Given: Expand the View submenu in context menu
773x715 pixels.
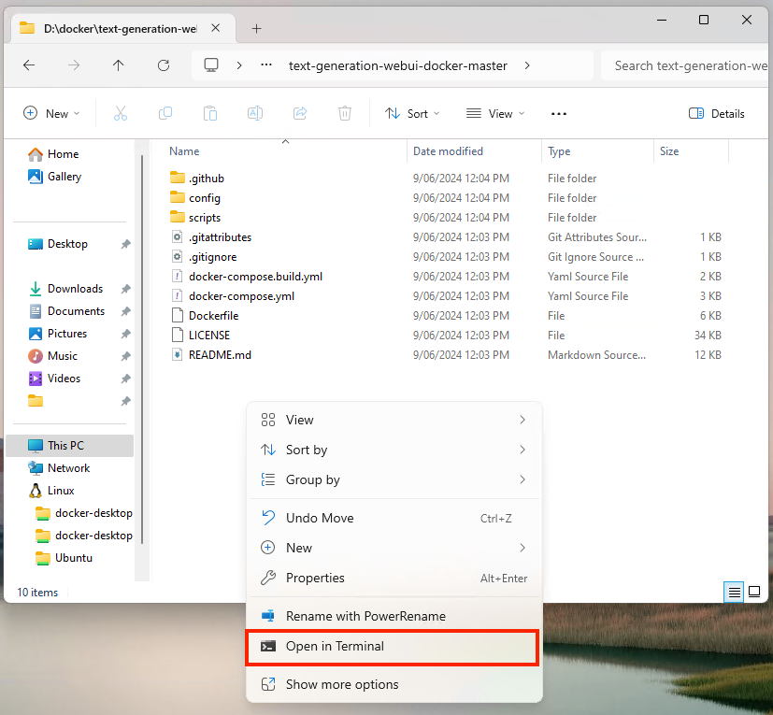Looking at the screenshot, I should point(394,420).
